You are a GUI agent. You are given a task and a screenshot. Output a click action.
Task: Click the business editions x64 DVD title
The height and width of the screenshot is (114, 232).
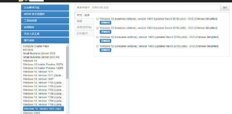point(159,19)
